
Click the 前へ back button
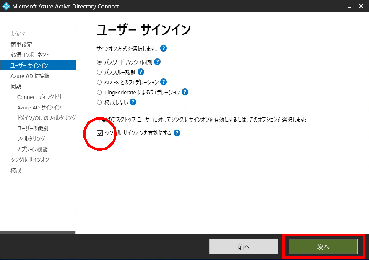coord(244,247)
